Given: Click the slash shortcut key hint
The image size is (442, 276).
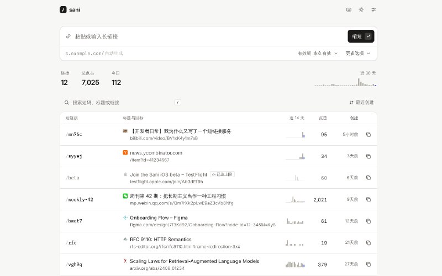Looking at the screenshot, I should click(177, 103).
